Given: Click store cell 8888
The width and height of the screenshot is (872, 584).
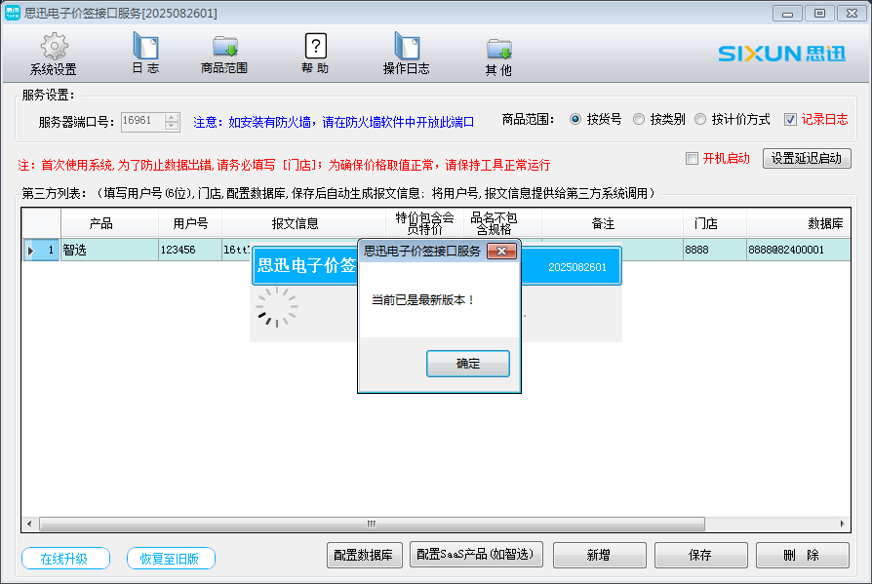Looking at the screenshot, I should click(715, 250).
